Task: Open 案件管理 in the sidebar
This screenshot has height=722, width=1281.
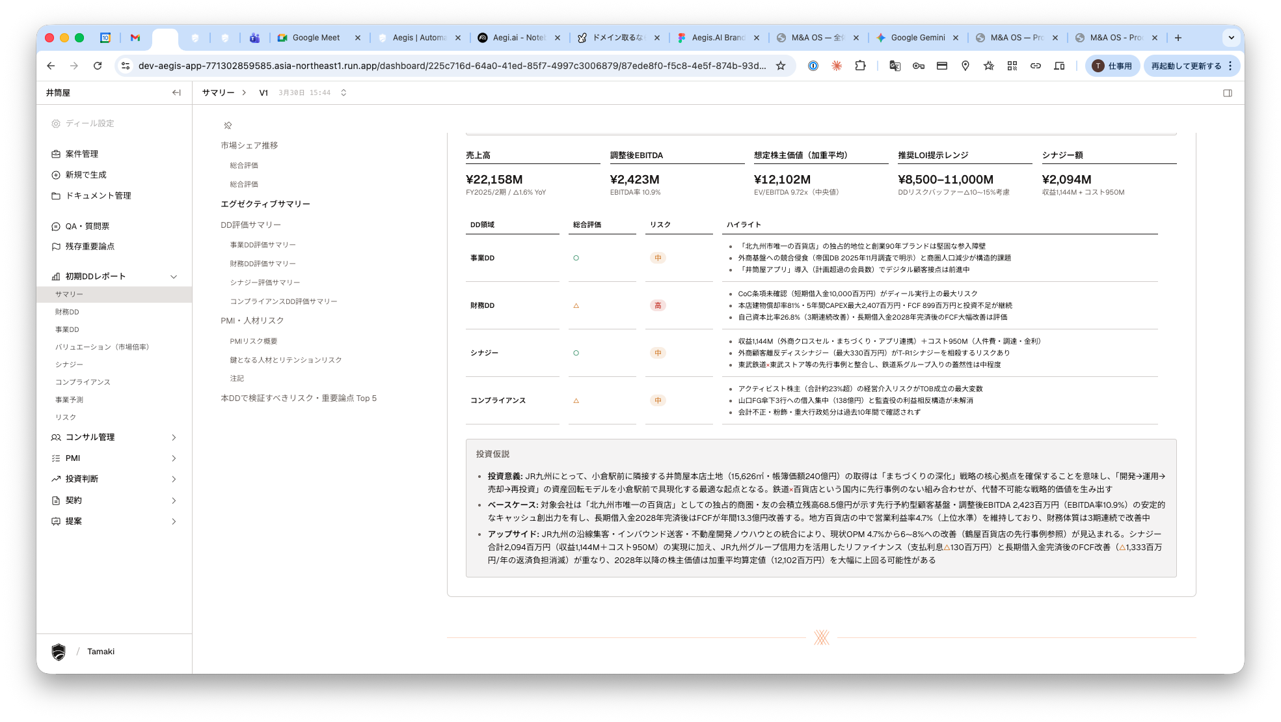Action: 81,154
